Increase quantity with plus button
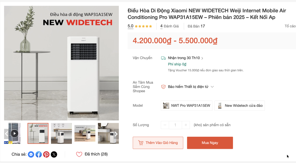296x163 pixels. tap(186, 125)
